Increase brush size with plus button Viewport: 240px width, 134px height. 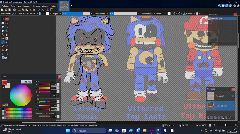click(x=51, y=14)
